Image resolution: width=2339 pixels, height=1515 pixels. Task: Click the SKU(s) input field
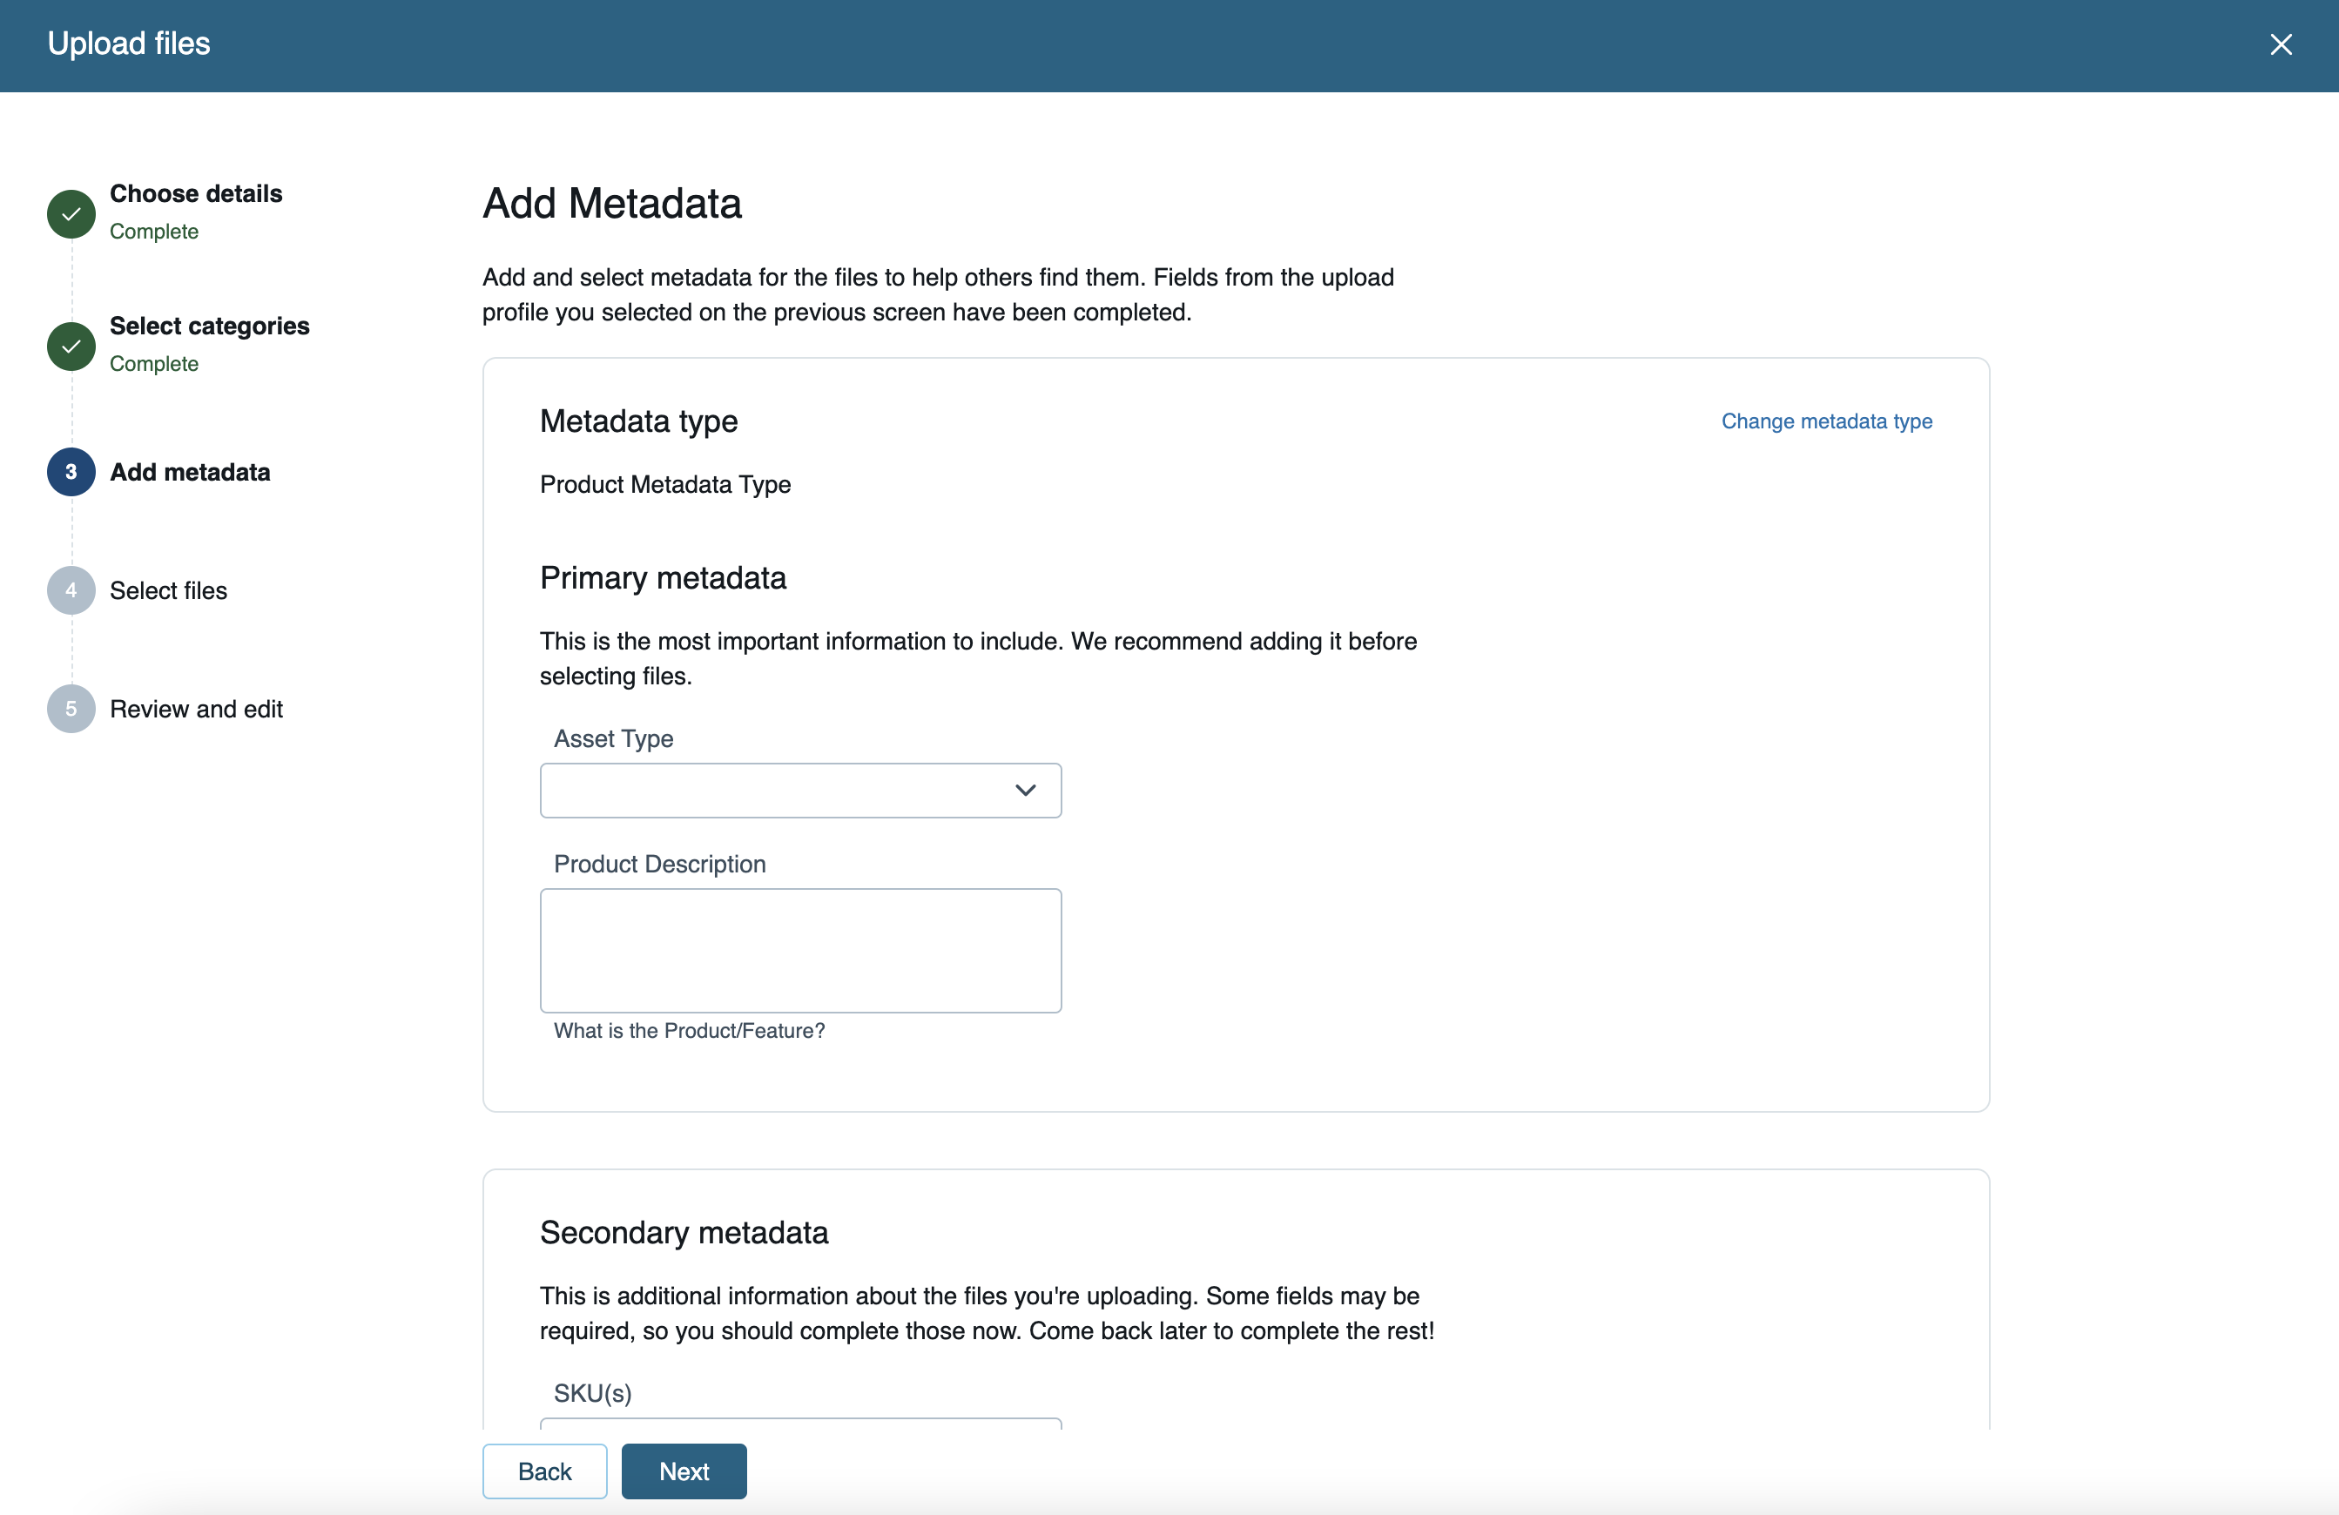click(800, 1423)
